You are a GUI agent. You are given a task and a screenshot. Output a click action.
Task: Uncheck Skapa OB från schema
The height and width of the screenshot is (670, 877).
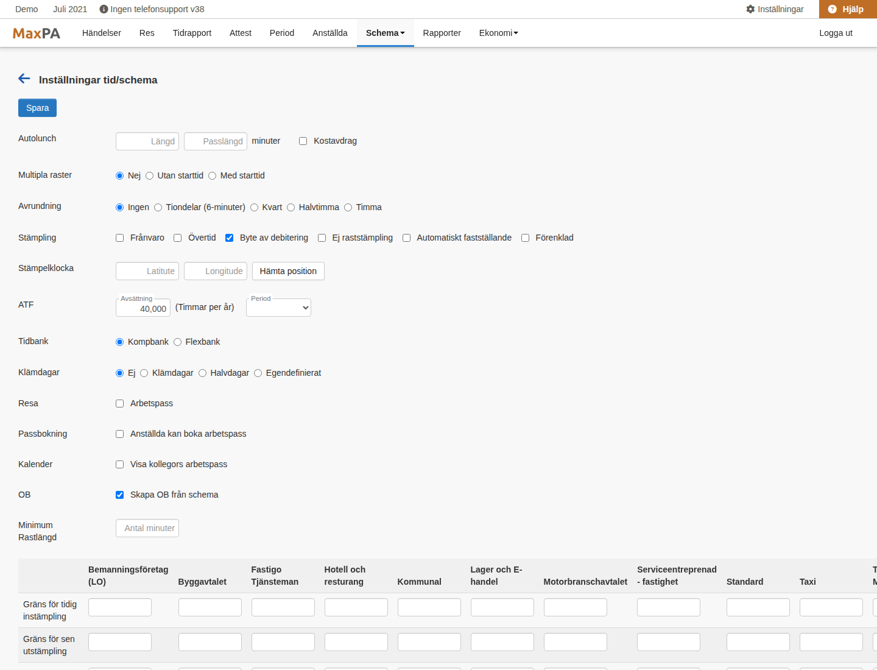119,495
